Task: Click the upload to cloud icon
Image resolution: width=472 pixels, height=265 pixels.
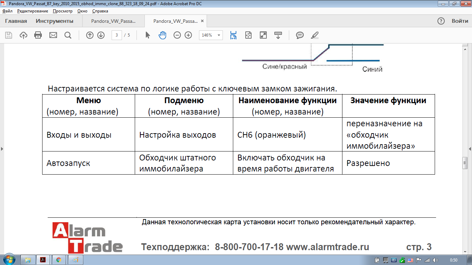Action: pyautogui.click(x=23, y=35)
